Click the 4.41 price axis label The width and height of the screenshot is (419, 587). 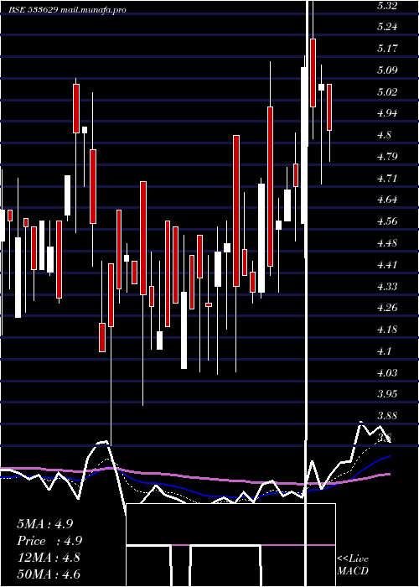click(x=387, y=265)
